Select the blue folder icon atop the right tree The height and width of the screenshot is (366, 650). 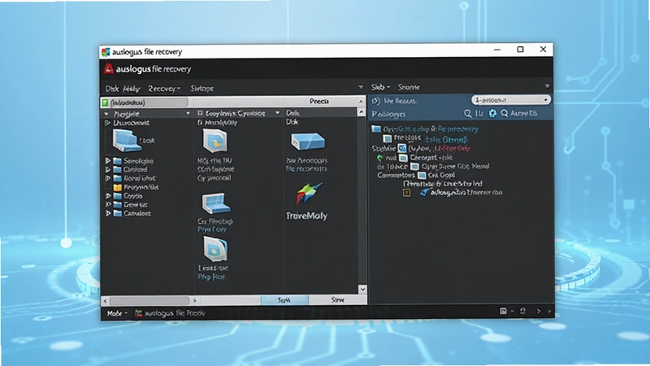(376, 129)
